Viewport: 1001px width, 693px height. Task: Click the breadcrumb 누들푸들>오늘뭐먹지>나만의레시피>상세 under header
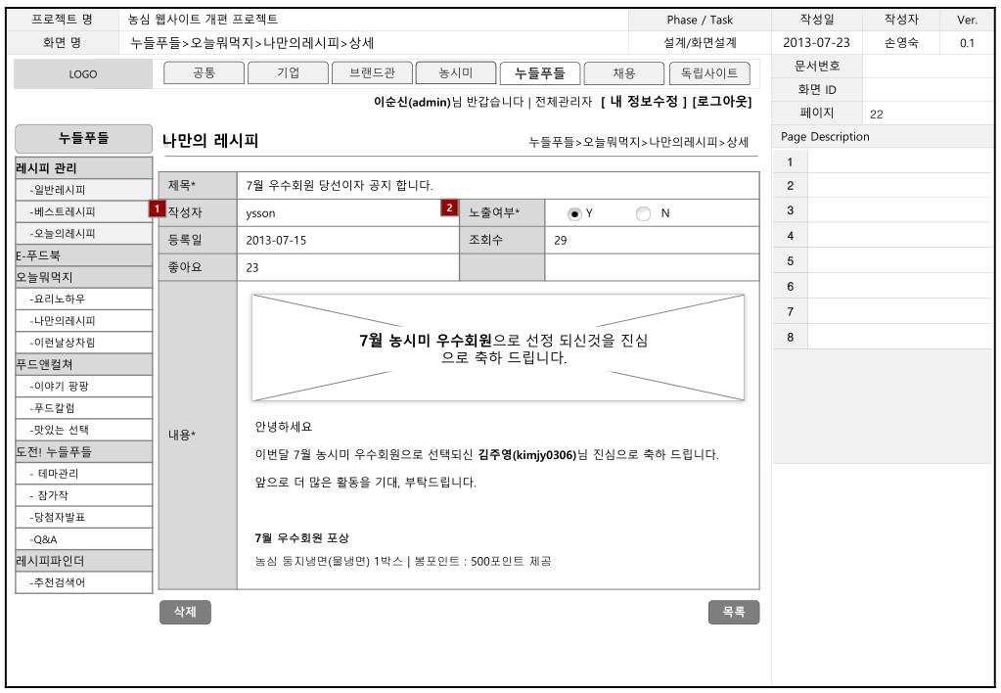tap(638, 142)
